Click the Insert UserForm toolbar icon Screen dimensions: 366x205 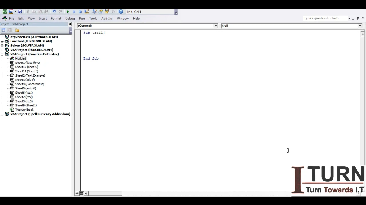coord(11,12)
